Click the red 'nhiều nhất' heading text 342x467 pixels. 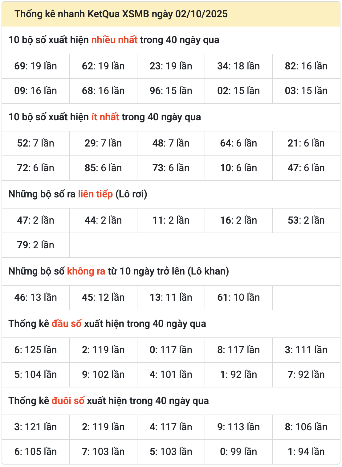[114, 40]
